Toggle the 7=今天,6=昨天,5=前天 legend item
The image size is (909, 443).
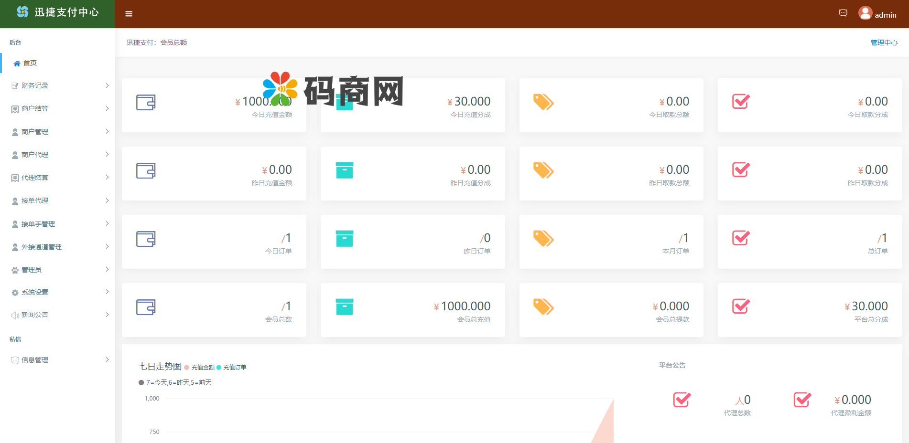pos(175,382)
